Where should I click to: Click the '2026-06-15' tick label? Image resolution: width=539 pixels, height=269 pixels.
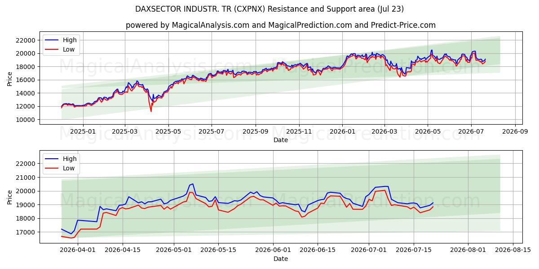coord(318,251)
